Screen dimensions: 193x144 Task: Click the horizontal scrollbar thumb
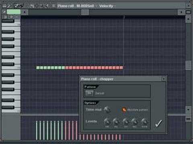pyautogui.click(x=85, y=12)
